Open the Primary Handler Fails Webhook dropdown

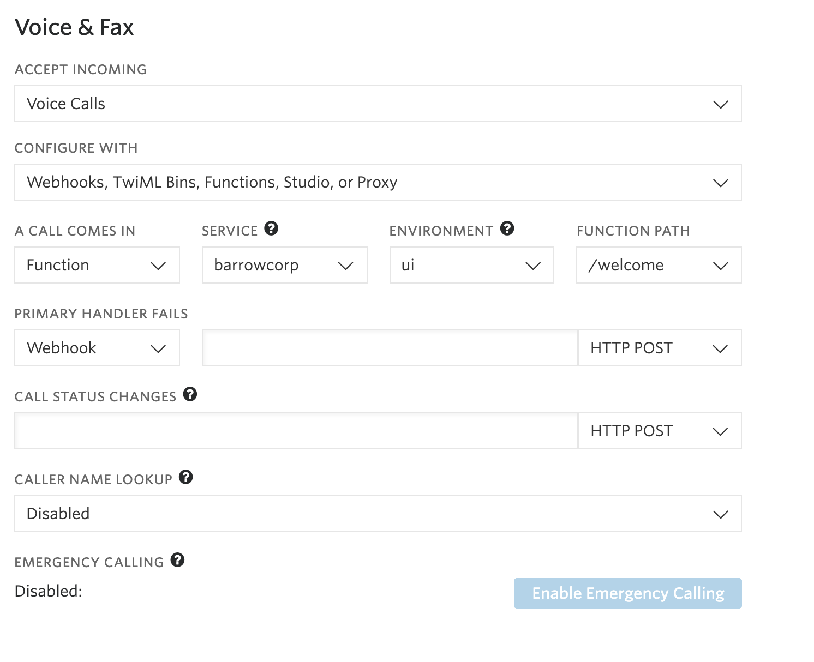pos(97,348)
